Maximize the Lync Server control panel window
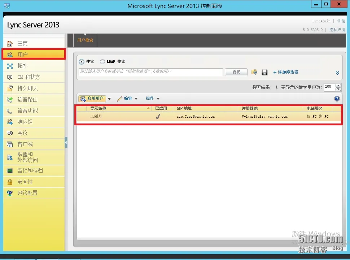Image resolution: width=350 pixels, height=260 pixels. tap(326, 4)
